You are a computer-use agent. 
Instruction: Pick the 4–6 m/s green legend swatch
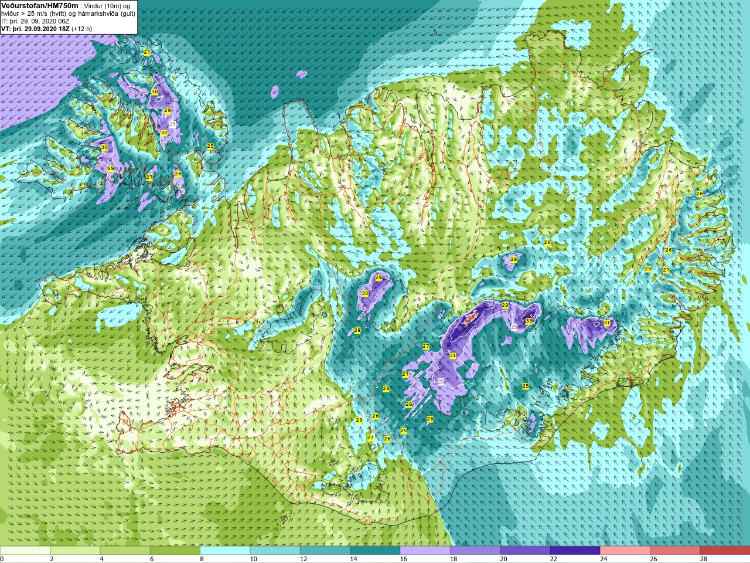125,551
